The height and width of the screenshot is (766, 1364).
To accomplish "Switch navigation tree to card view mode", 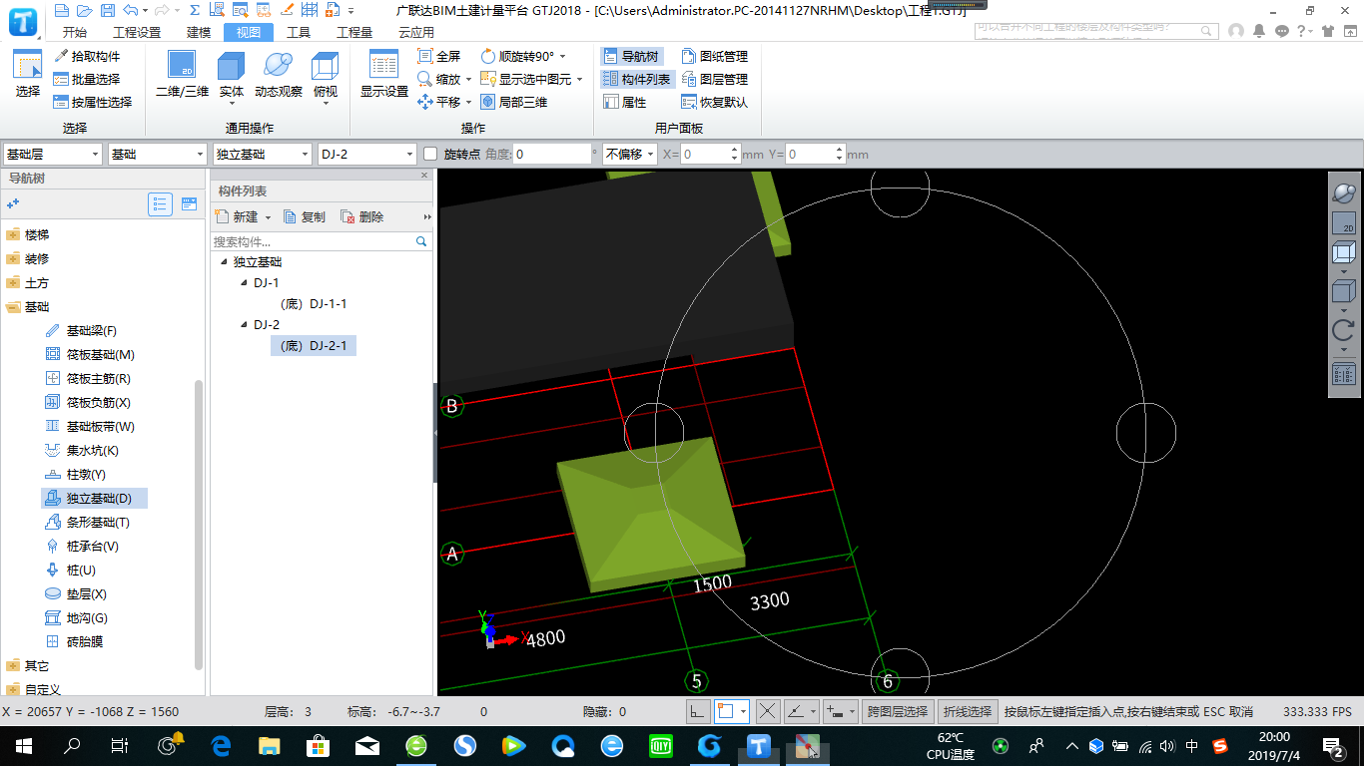I will point(189,203).
